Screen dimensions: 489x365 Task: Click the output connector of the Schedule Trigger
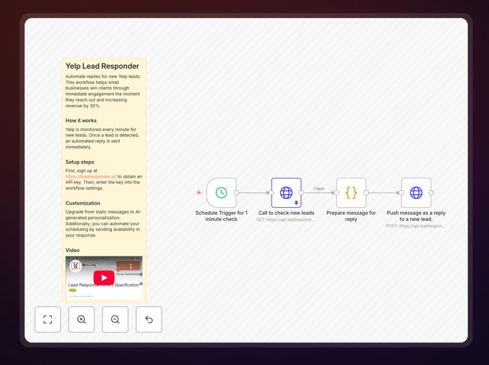point(237,193)
